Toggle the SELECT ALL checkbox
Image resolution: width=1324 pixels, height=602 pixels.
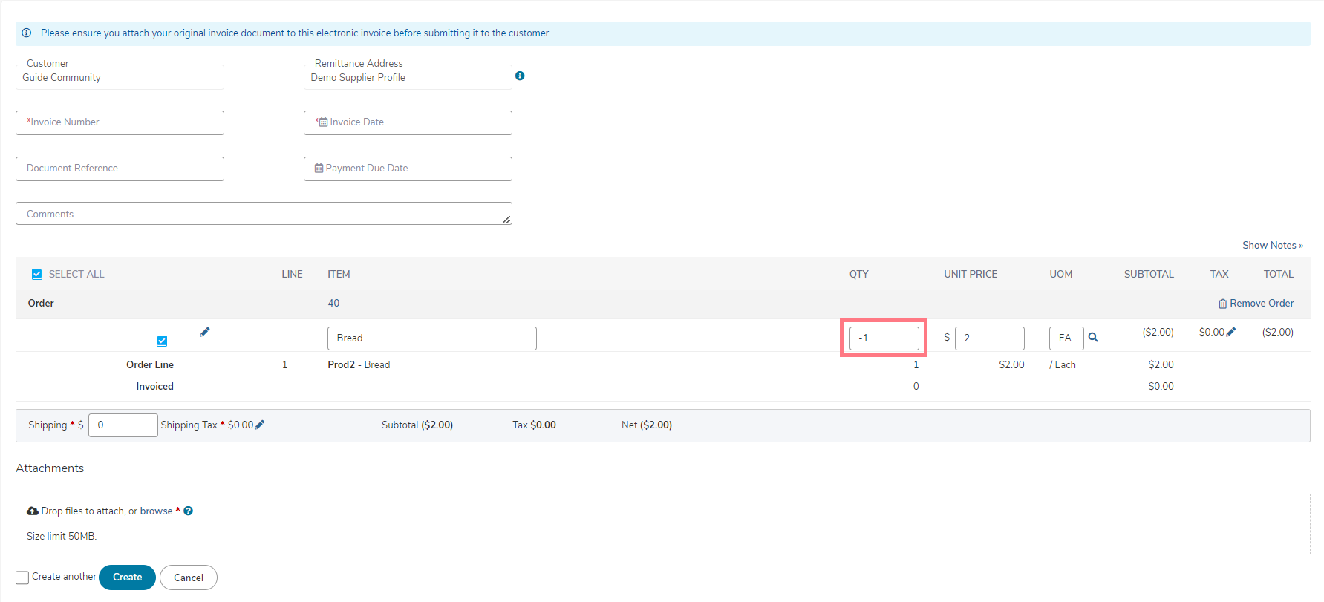click(x=37, y=275)
